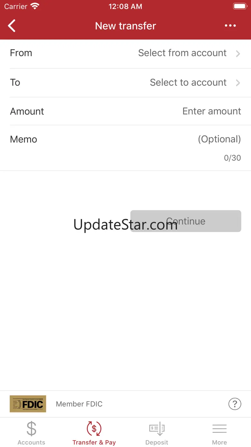Choose Select to account option
The height and width of the screenshot is (447, 251).
[x=188, y=82]
